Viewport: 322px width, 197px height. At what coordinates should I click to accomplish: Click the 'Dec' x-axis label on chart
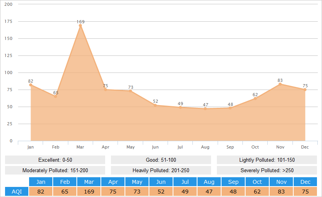coord(305,147)
